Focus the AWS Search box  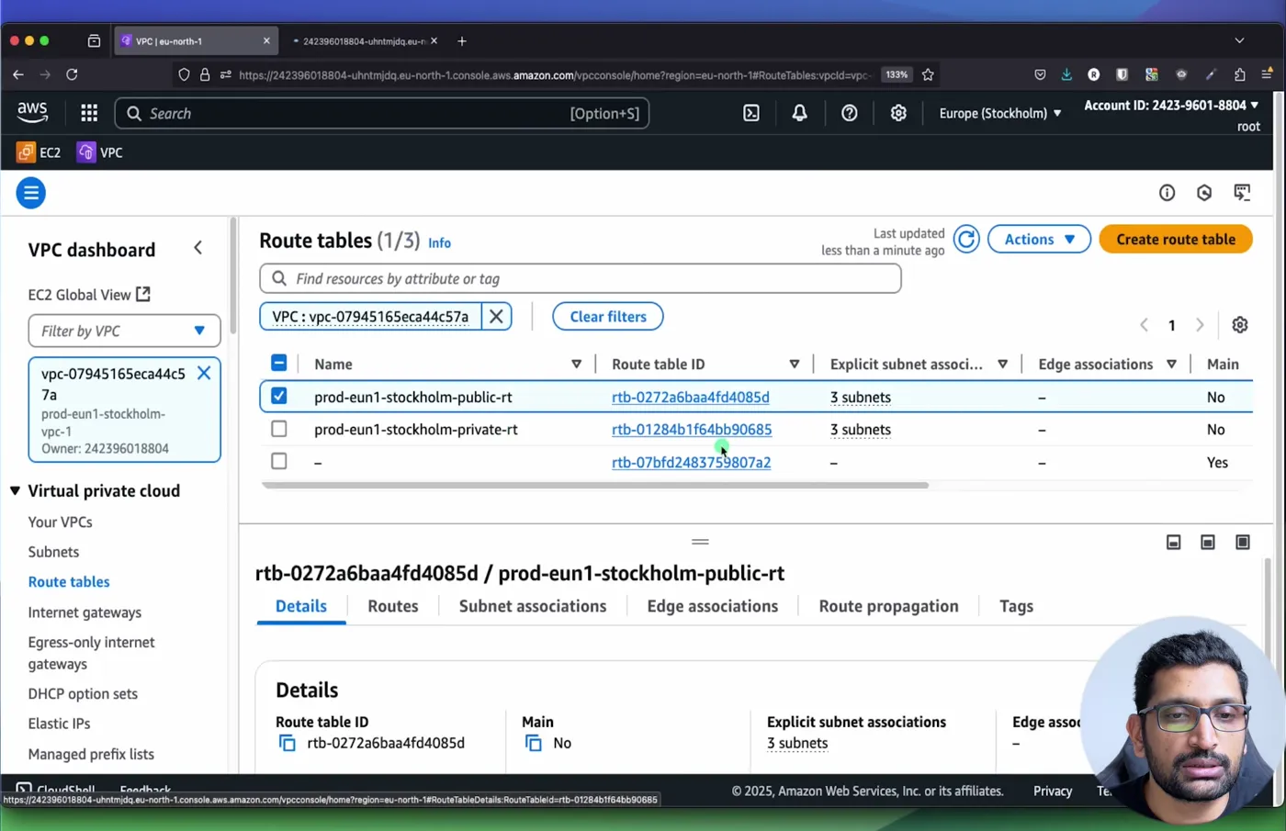point(382,113)
